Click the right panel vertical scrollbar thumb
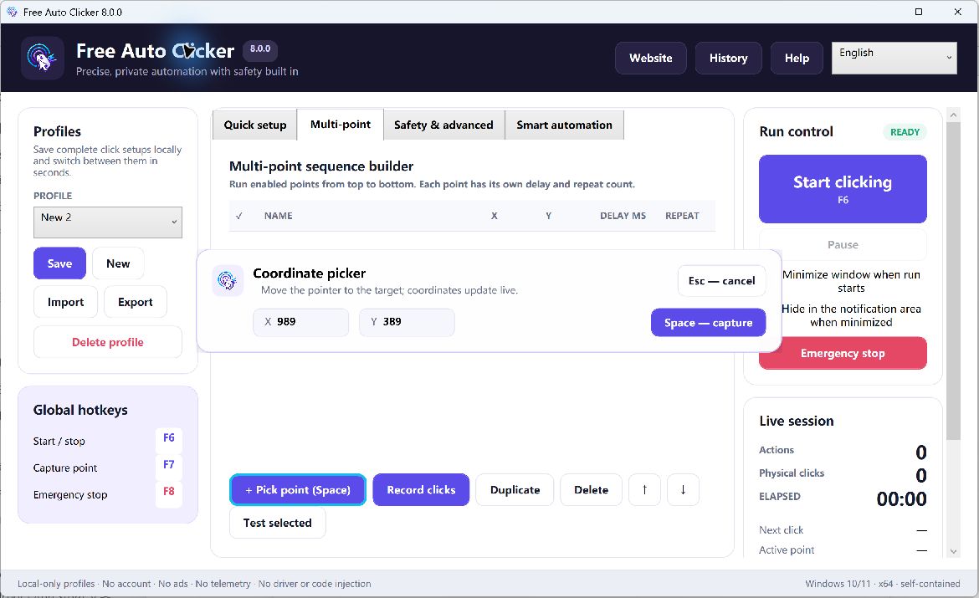This screenshot has height=598, width=979. coord(953,281)
